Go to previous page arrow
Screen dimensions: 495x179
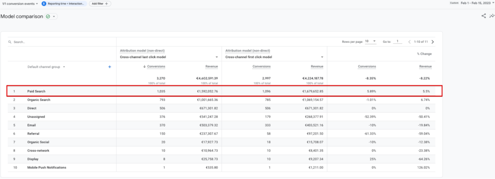pos(409,42)
